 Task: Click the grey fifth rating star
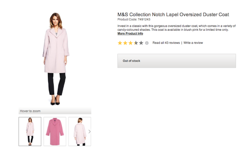(x=141, y=43)
